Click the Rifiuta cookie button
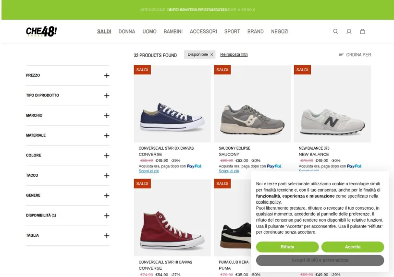394x277 pixels. click(287, 247)
